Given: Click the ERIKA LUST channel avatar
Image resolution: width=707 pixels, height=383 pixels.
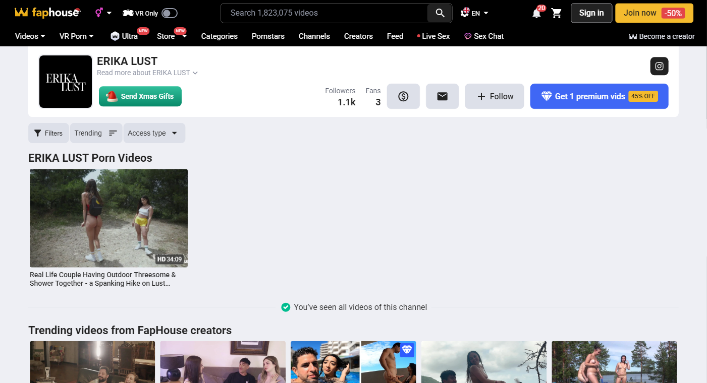Looking at the screenshot, I should pos(66,82).
